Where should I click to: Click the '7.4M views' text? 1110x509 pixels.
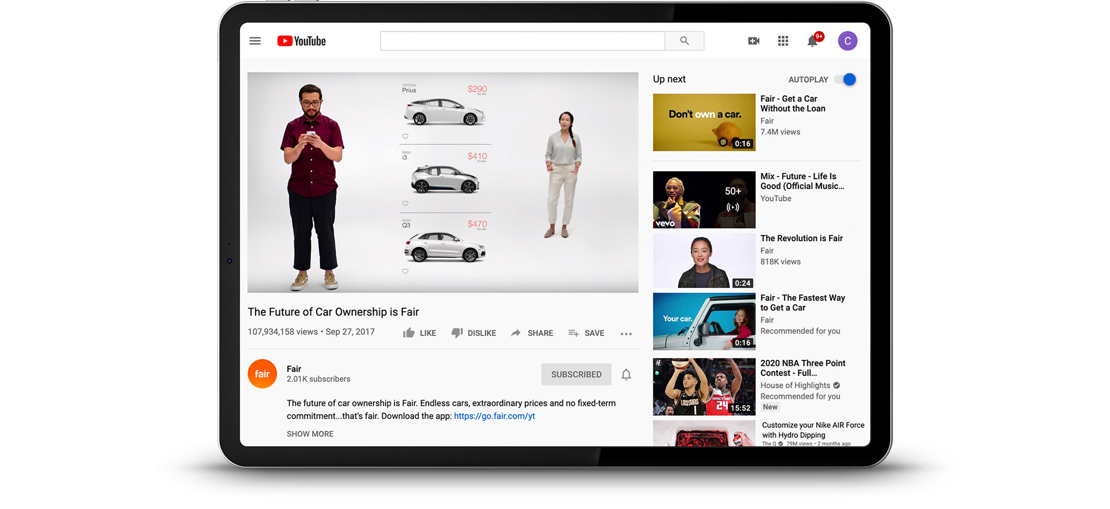click(780, 132)
